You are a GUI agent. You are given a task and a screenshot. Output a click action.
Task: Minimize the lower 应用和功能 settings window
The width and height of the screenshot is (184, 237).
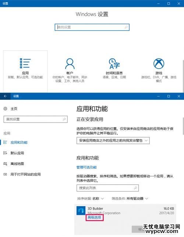(158, 96)
